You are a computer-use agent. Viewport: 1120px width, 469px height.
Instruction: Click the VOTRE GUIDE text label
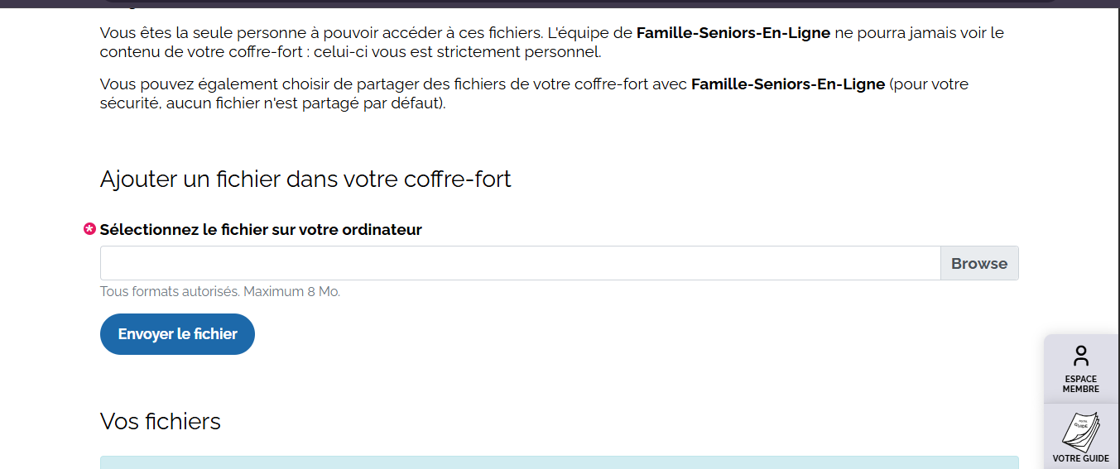tap(1081, 458)
